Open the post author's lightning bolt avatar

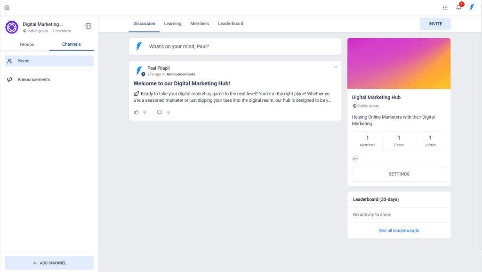click(139, 71)
